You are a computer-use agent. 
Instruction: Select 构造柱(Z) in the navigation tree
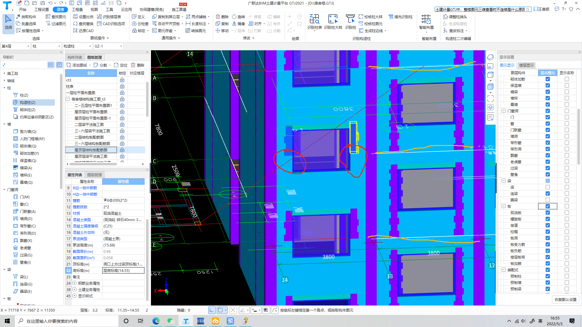(28, 103)
